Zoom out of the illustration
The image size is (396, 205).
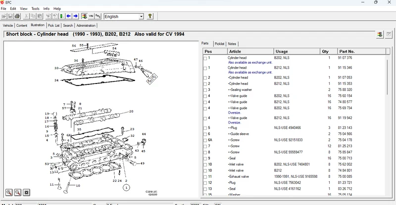(x=18, y=192)
